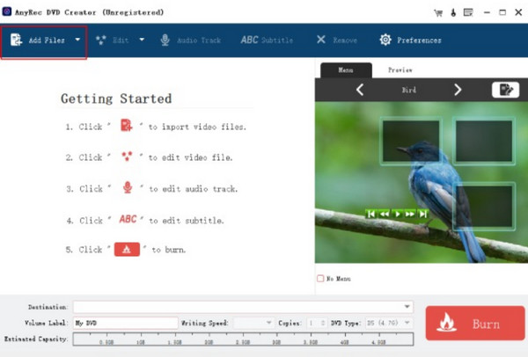Click the Add Files label
Viewport: 528px width, 357px height.
[47, 40]
